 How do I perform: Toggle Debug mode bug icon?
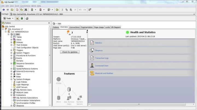(22, 18)
